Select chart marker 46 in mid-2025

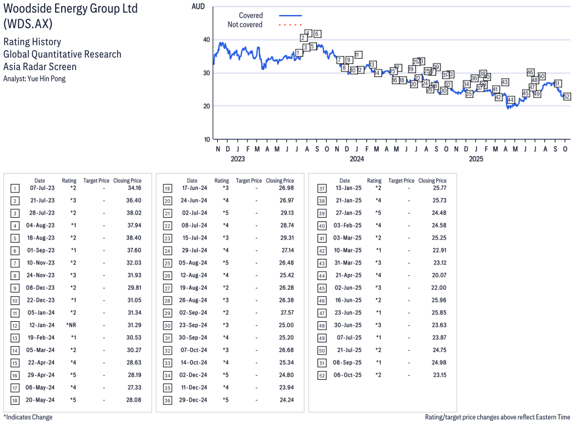(530, 73)
